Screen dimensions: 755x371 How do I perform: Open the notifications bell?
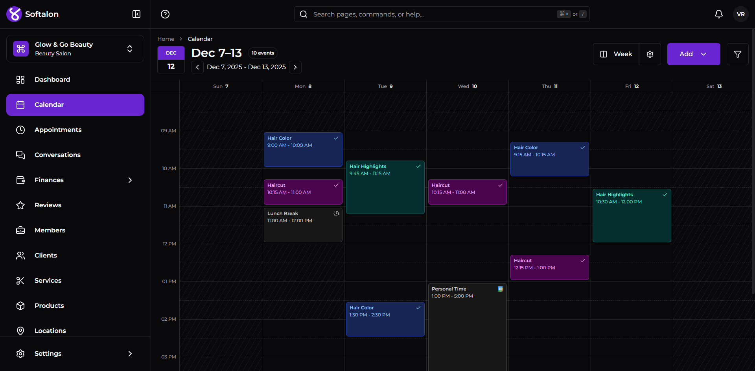[x=719, y=14]
